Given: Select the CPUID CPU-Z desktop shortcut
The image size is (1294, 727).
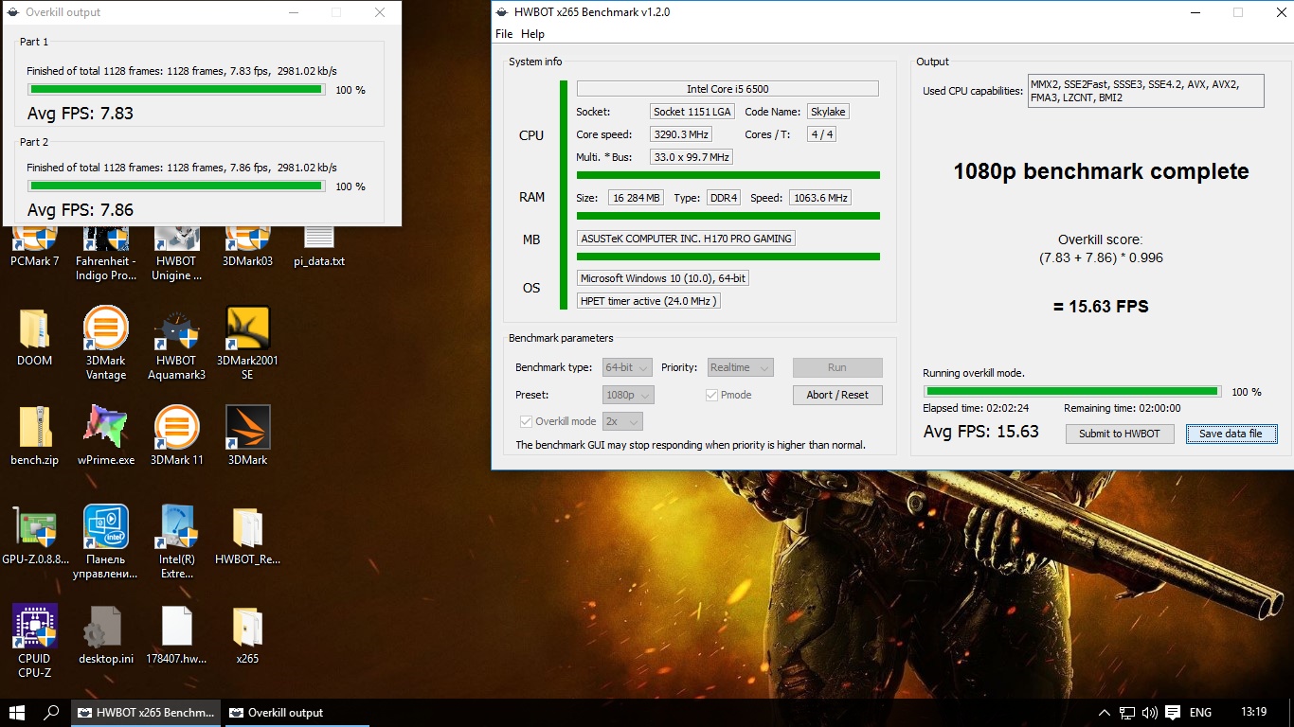Looking at the screenshot, I should [35, 641].
